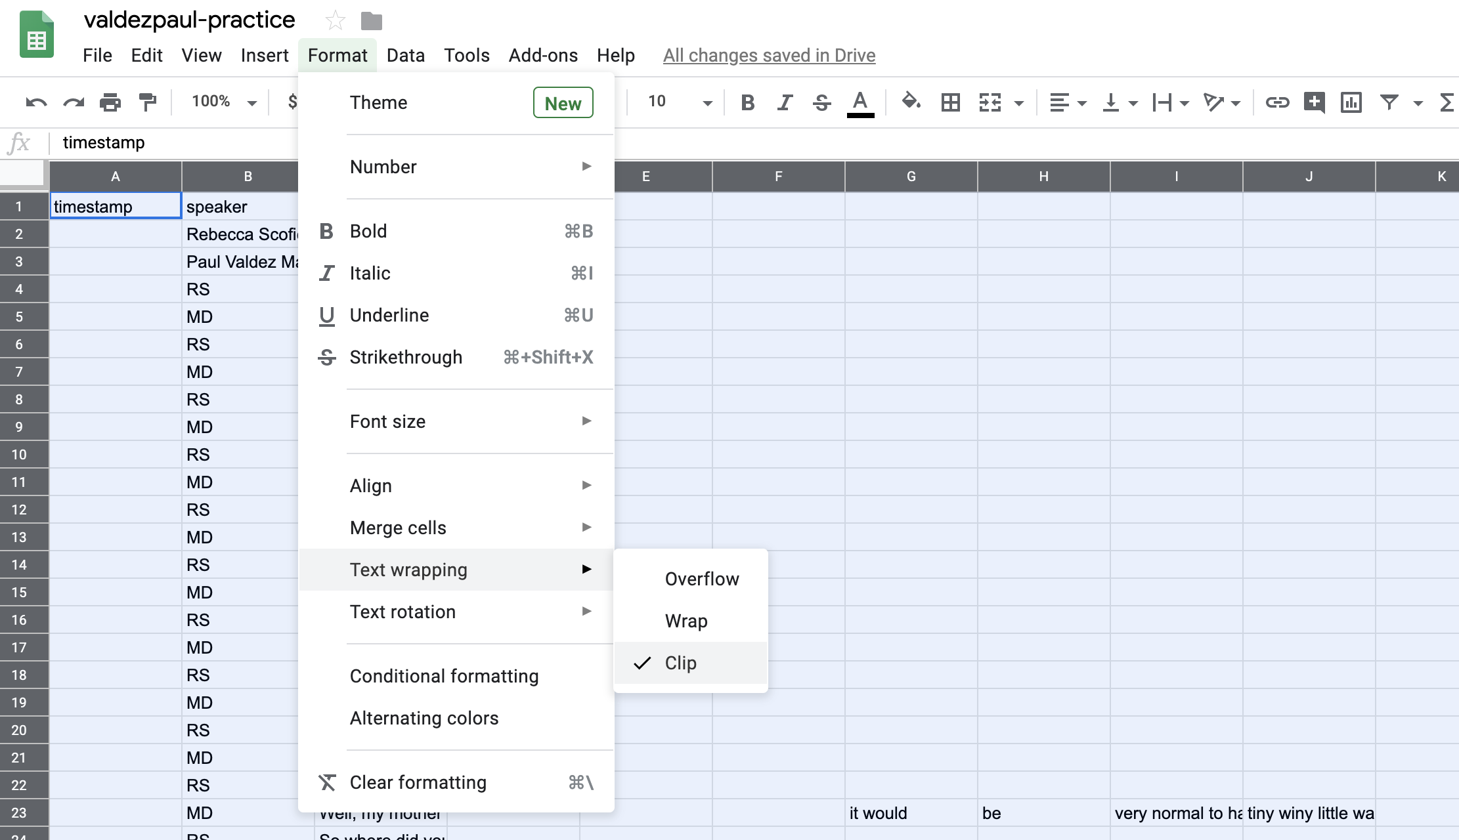
Task: Click the borders grid icon
Action: 951,102
